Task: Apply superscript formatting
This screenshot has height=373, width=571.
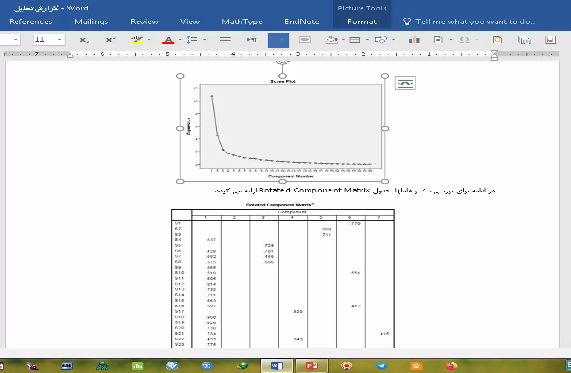Action: [x=111, y=40]
